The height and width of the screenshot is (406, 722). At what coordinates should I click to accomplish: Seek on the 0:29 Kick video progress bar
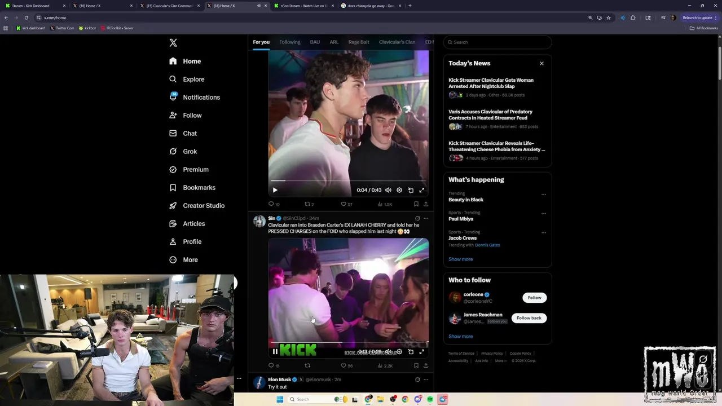click(348, 342)
